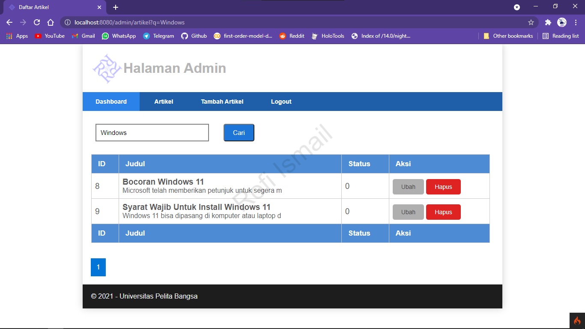
Task: Delete article 8 with the Hapus button
Action: (x=443, y=186)
